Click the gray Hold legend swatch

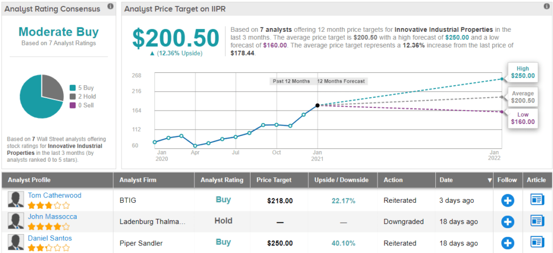tap(73, 97)
